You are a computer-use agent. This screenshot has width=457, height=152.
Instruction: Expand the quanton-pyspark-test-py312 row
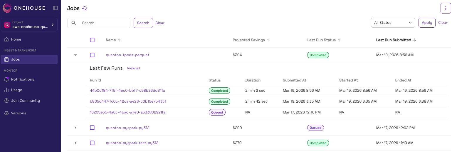point(75,143)
